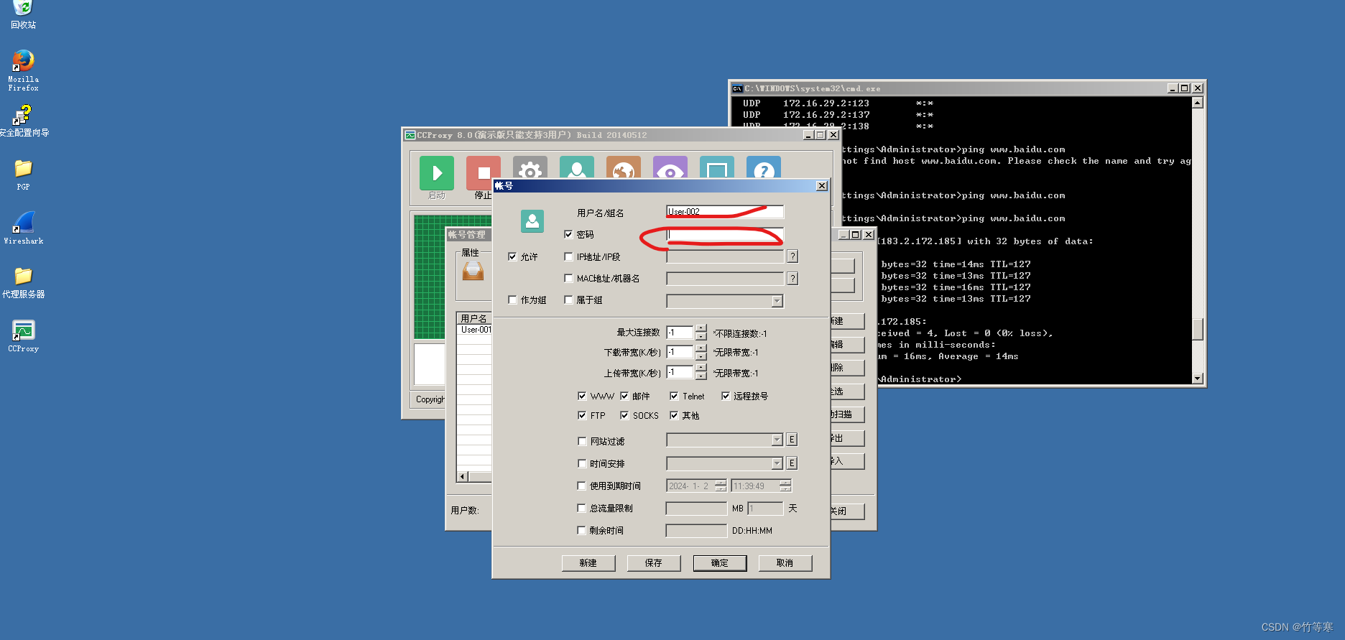Uncheck the 邮件 checkbox
1345x640 pixels.
(x=624, y=396)
